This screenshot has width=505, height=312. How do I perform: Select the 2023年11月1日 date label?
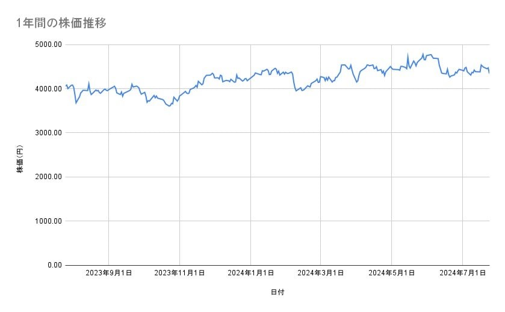(179, 274)
